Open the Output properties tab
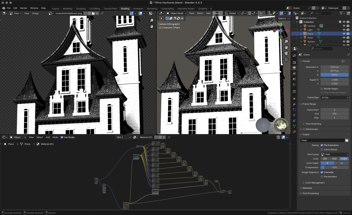The height and width of the screenshot is (215, 352). click(294, 68)
